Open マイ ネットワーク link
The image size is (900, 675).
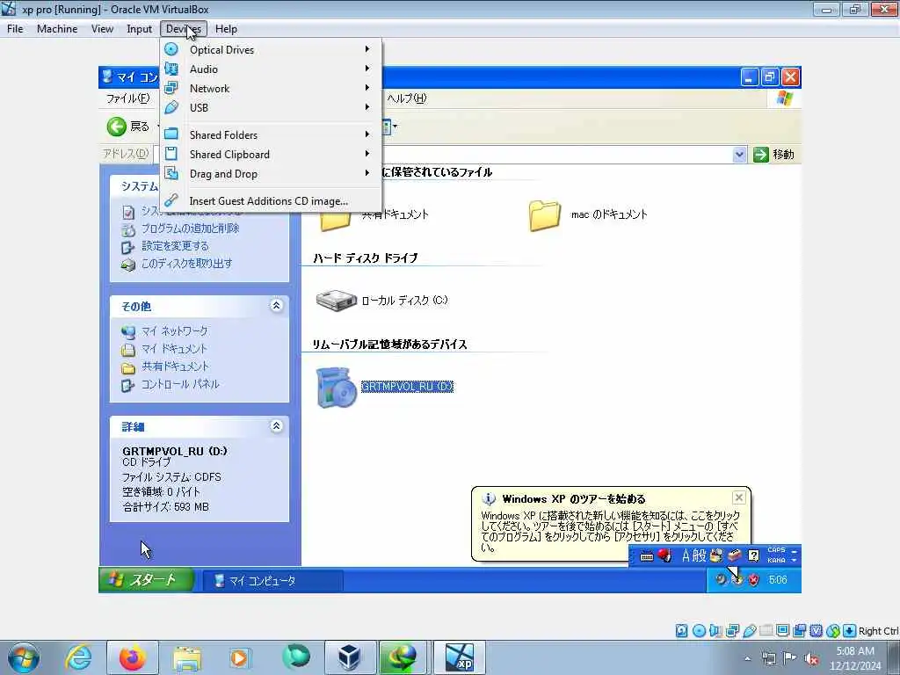point(175,331)
